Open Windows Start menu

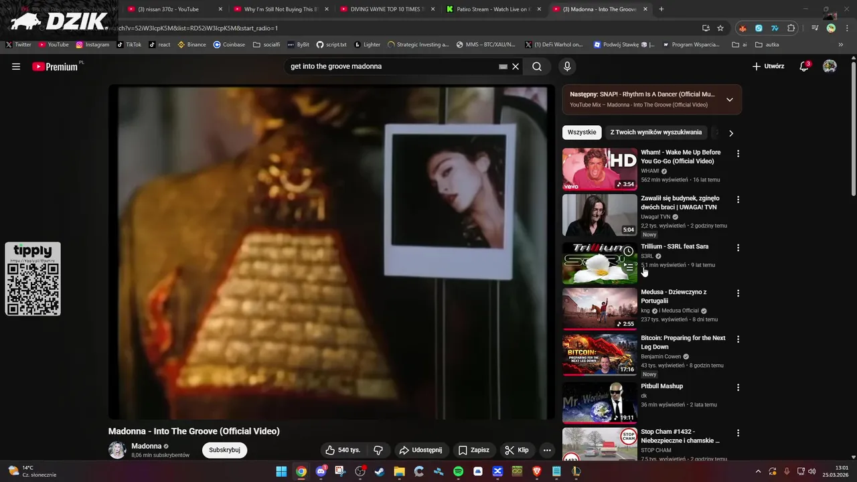[281, 471]
